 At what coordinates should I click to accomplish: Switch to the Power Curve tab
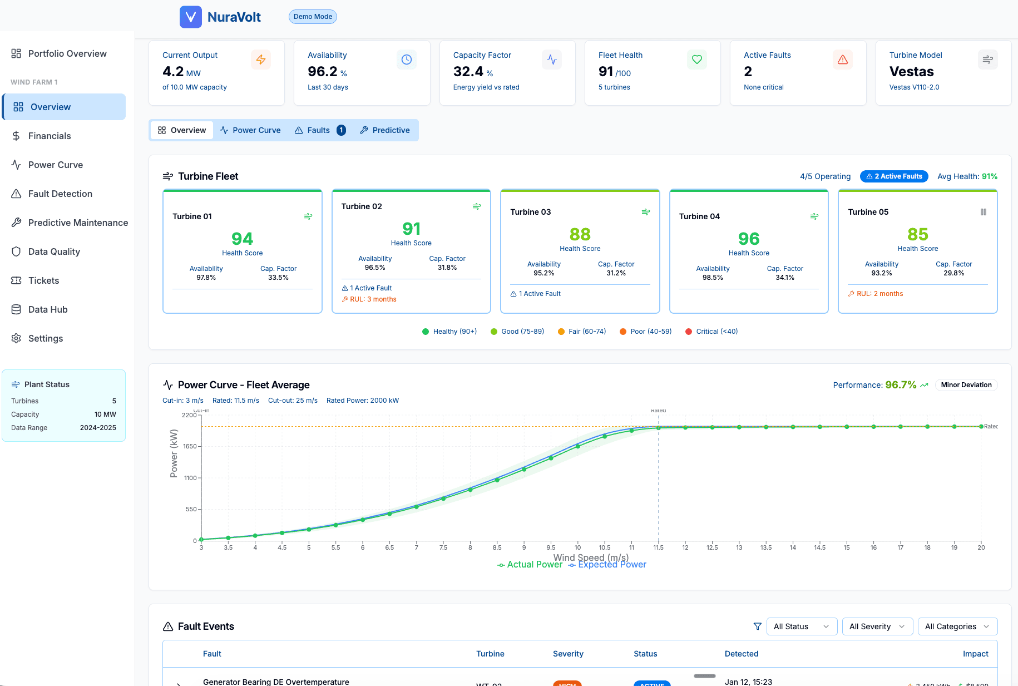point(250,130)
